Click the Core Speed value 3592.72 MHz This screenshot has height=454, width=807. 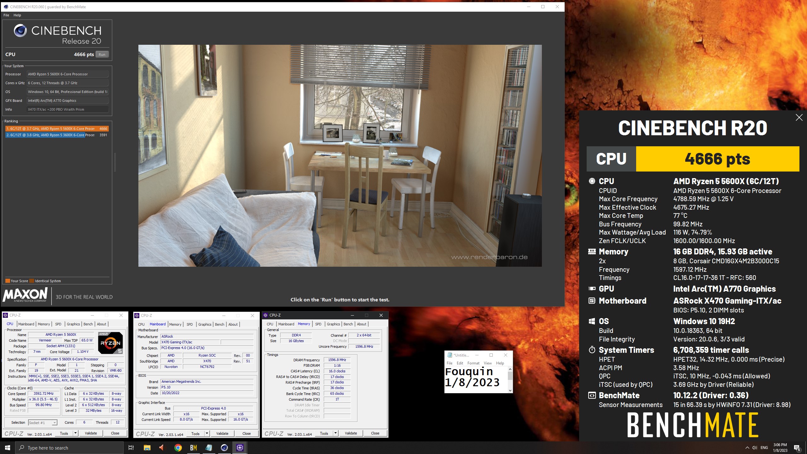click(x=44, y=394)
